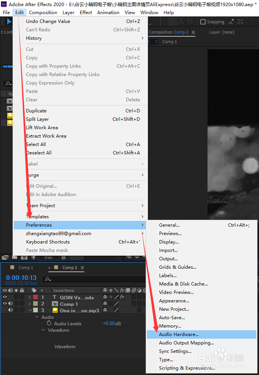Open Audio Output Mapping... preferences
The image size is (259, 375).
click(201, 343)
